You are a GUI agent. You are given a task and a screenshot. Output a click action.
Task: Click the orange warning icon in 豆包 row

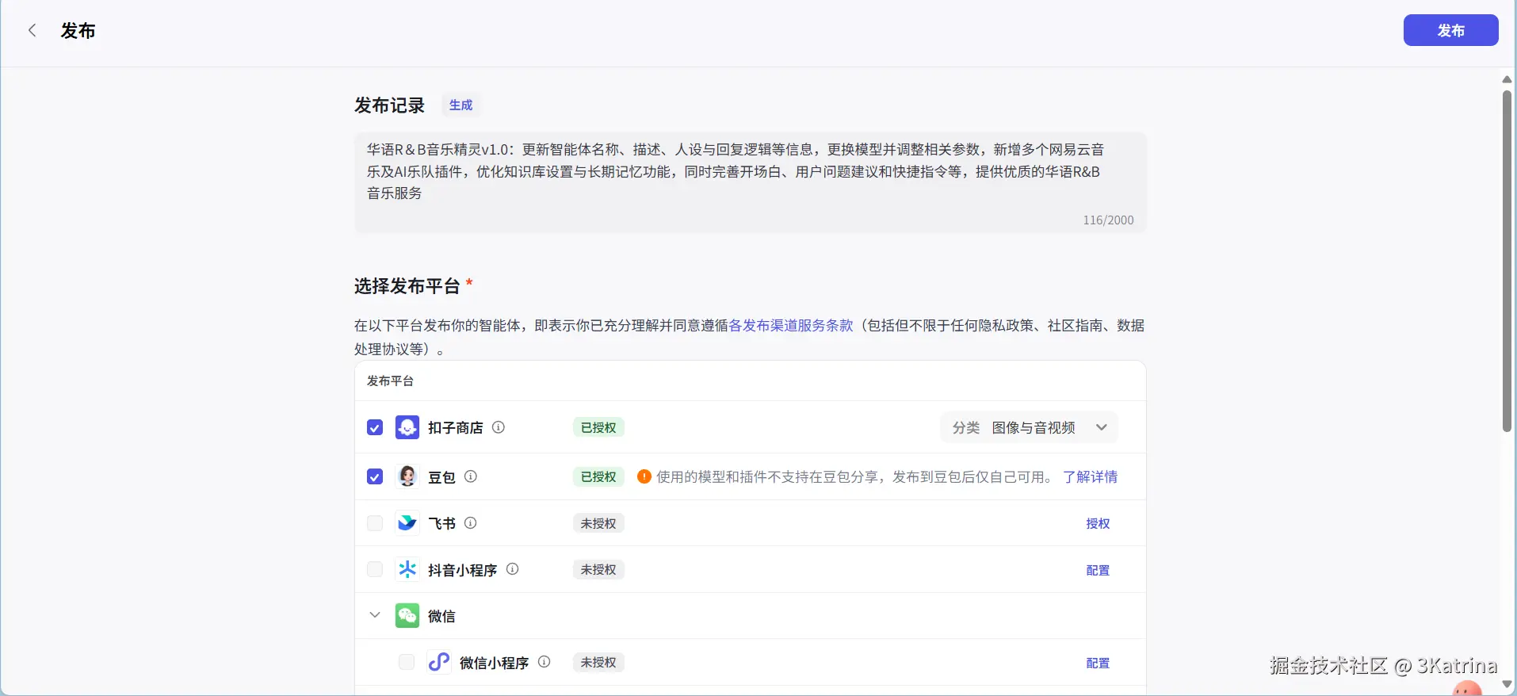pos(644,476)
